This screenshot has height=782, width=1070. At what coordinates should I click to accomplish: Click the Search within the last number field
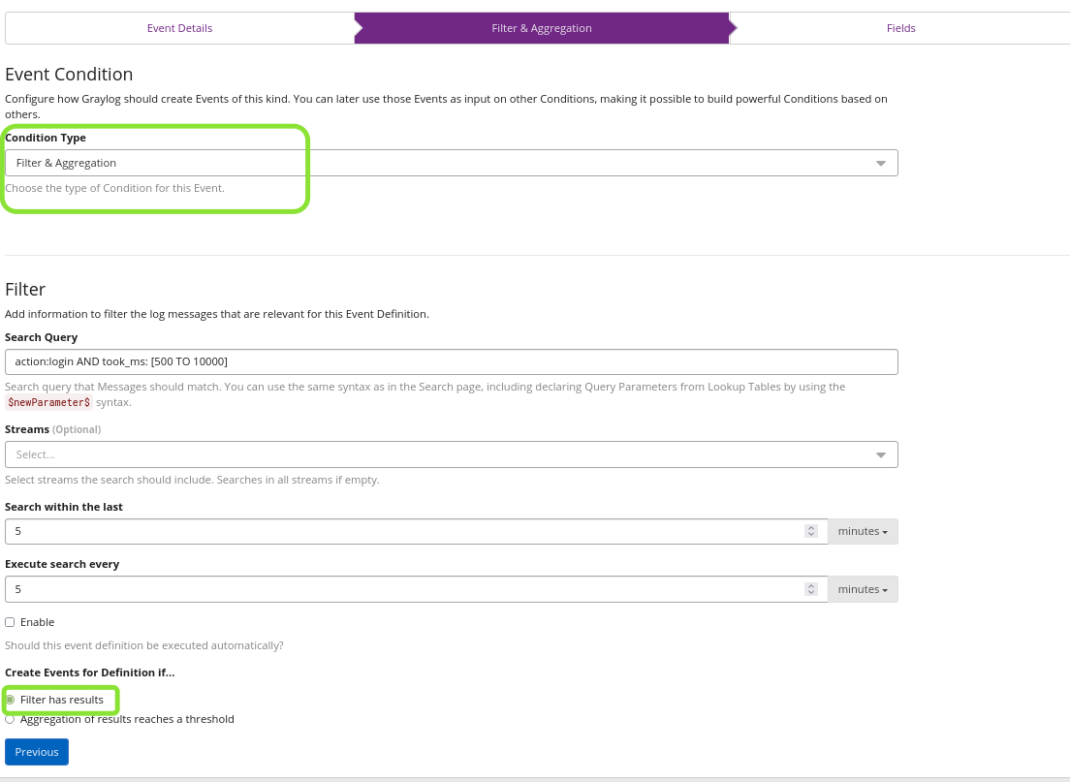tap(416, 531)
